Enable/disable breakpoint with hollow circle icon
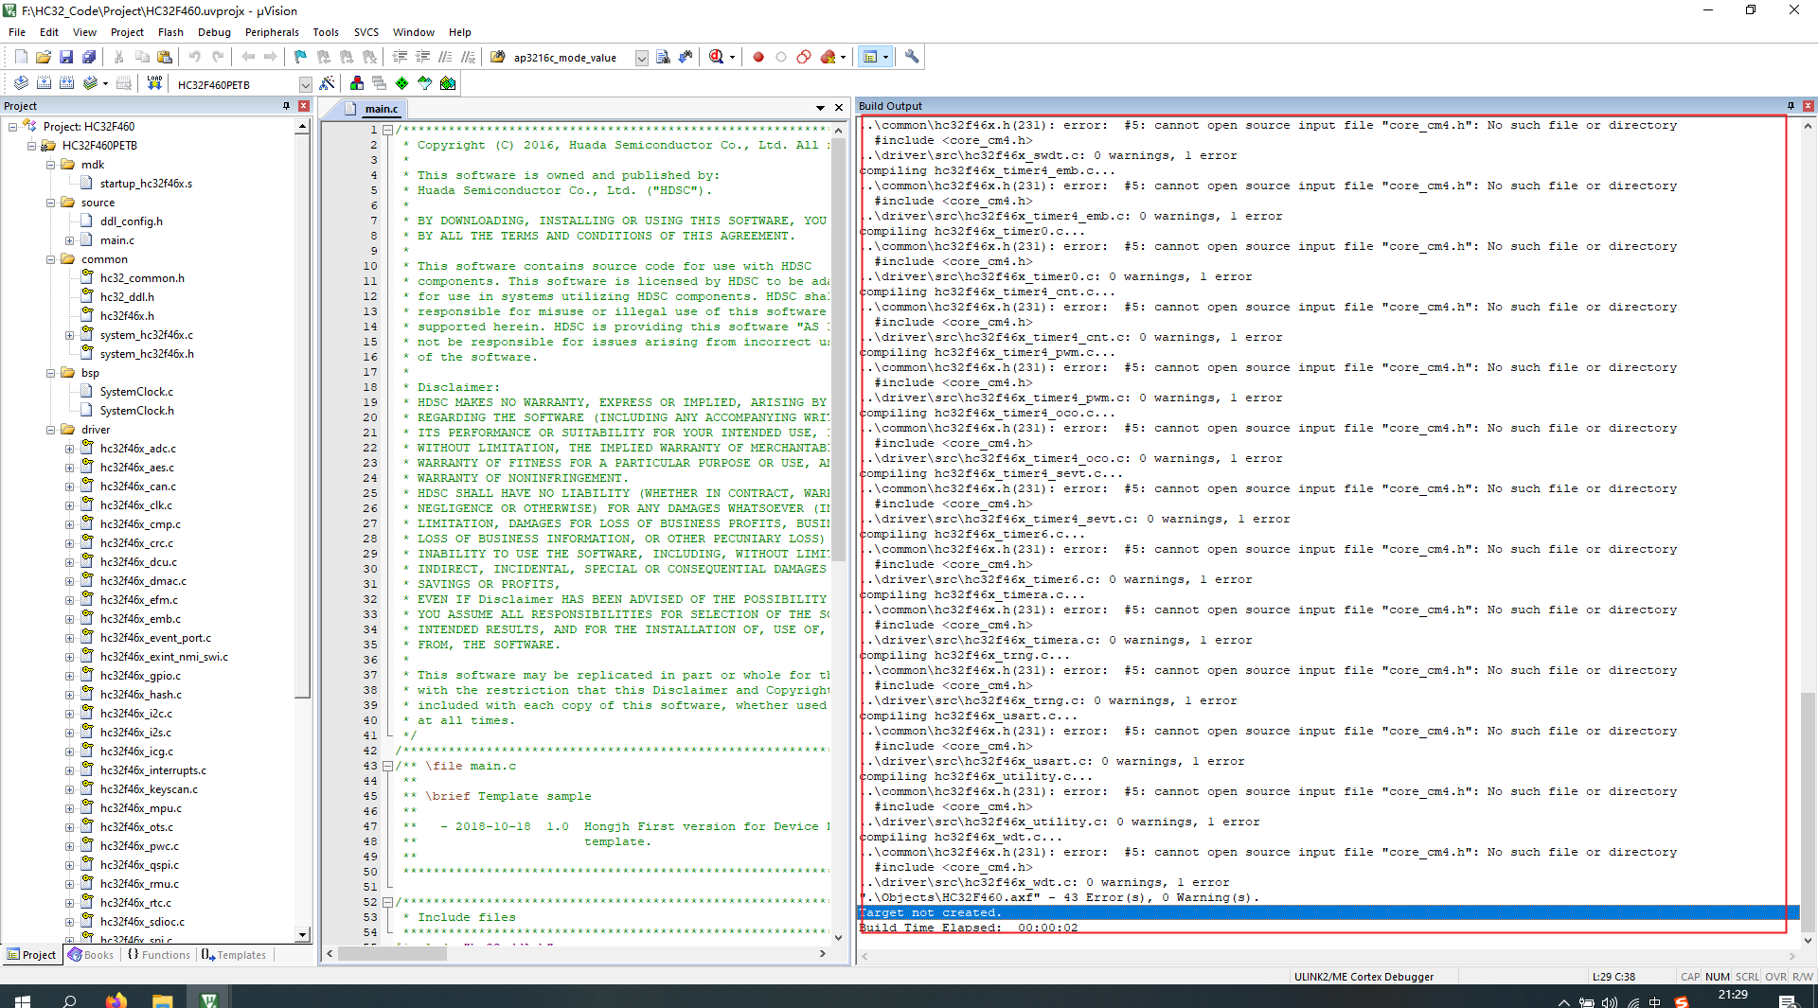This screenshot has height=1008, width=1818. point(781,57)
